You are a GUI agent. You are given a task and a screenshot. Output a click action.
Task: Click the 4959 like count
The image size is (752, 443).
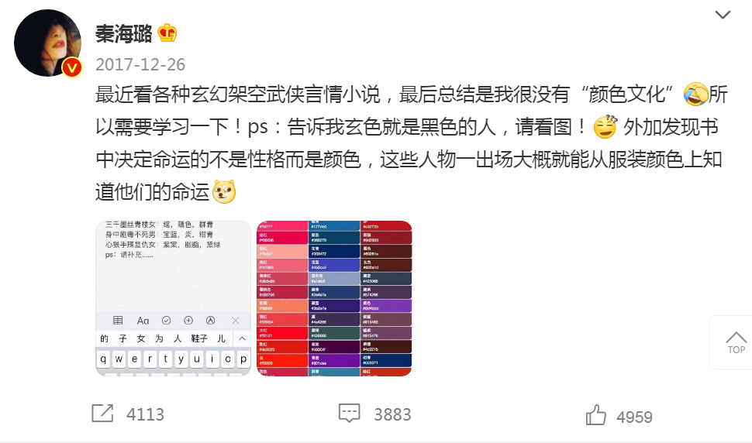[x=634, y=417]
